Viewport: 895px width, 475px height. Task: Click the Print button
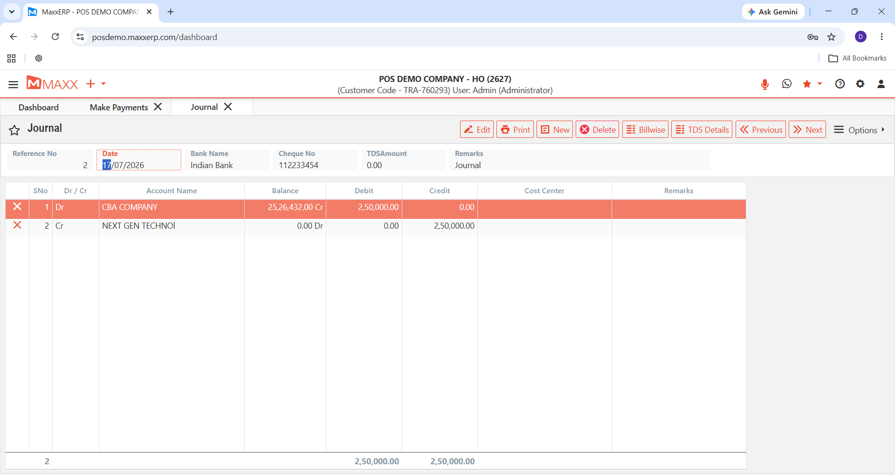(x=515, y=129)
